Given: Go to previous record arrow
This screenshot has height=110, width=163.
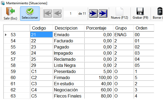Looking at the screenshot, I should [57, 14].
